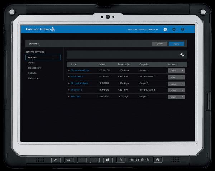This screenshot has width=215, height=171.
Task: Open Actions dropdown for EO to RVT 2
Action: [176, 77]
